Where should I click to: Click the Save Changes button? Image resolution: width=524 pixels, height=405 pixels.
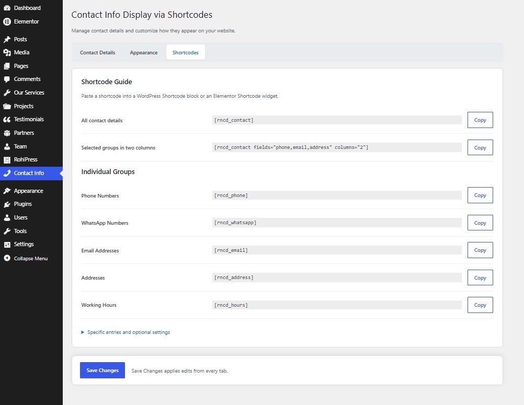[102, 371]
